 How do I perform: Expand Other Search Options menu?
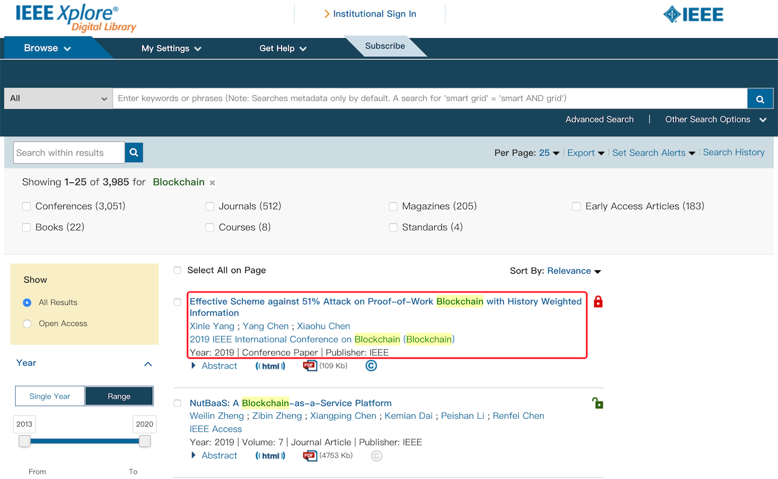(x=715, y=120)
